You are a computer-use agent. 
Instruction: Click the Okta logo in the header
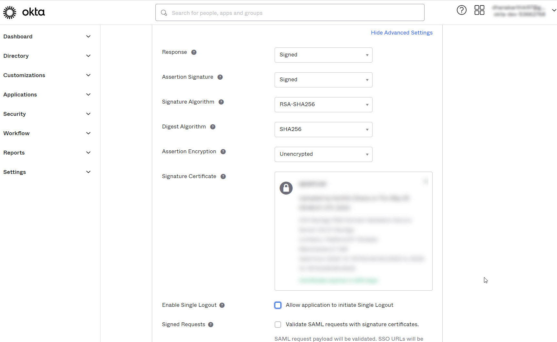(24, 12)
